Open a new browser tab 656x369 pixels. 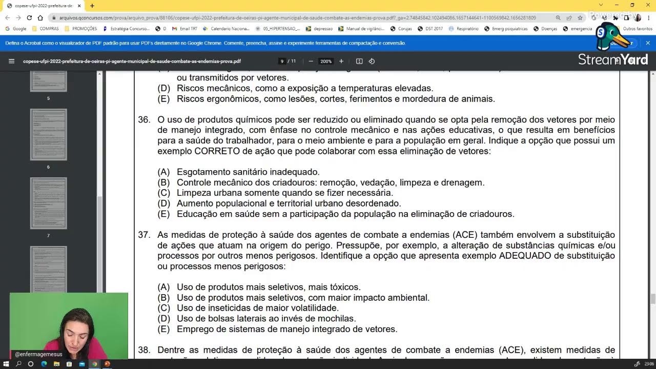[x=92, y=6]
